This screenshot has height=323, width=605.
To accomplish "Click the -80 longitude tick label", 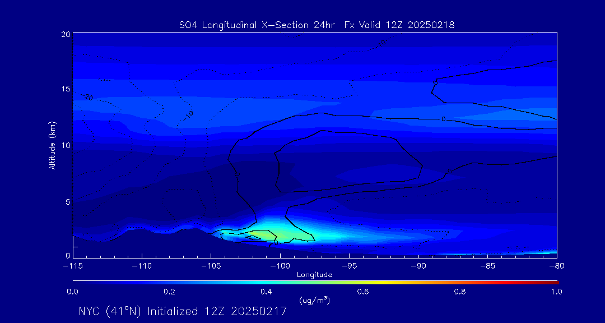I will coord(557,266).
